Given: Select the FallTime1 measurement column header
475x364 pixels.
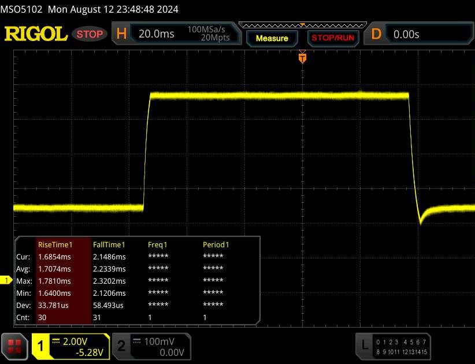Looking at the screenshot, I should (109, 244).
